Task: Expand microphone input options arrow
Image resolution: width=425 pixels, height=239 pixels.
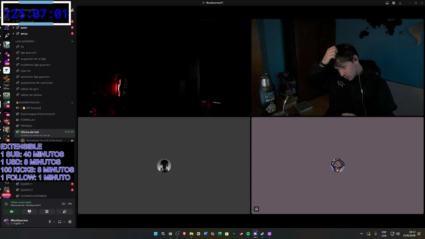Action: 54,222
